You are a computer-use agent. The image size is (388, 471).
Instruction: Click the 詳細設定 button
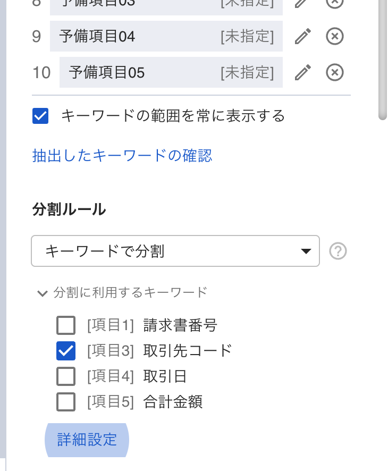click(87, 440)
